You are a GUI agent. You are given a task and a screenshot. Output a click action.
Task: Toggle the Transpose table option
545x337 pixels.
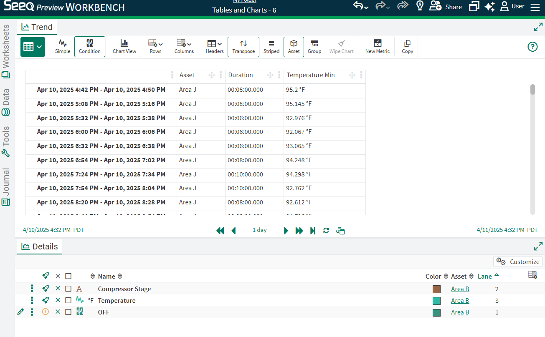click(243, 46)
